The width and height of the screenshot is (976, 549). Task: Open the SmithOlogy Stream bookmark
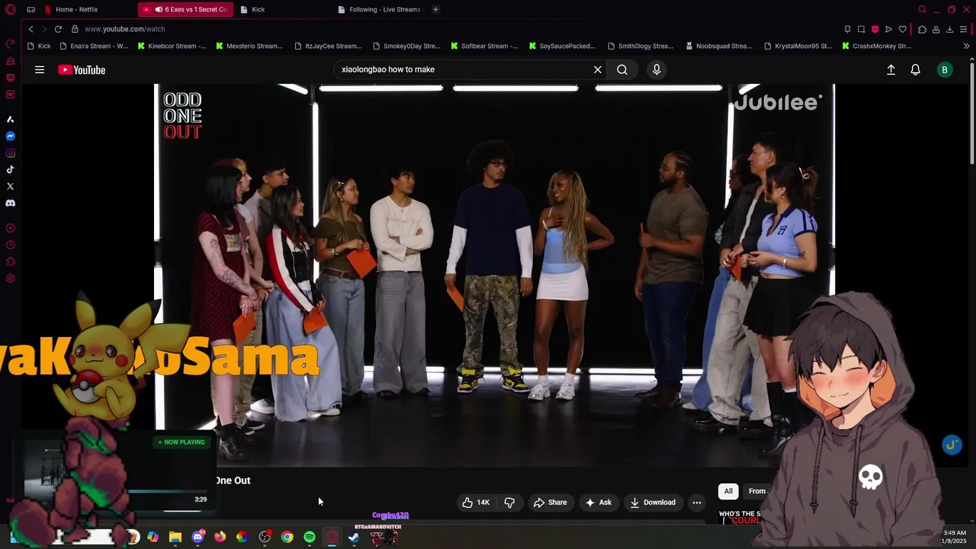click(640, 46)
